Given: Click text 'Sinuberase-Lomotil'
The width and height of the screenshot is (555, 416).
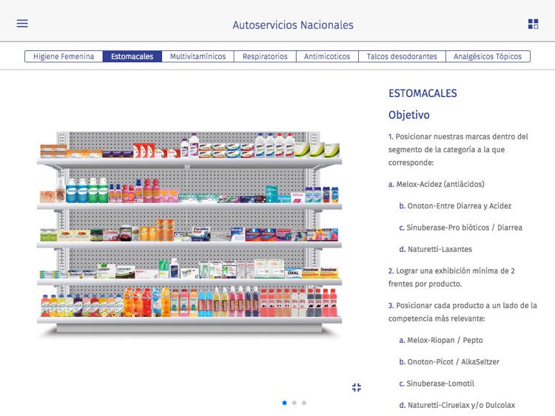Looking at the screenshot, I should click(x=440, y=383).
